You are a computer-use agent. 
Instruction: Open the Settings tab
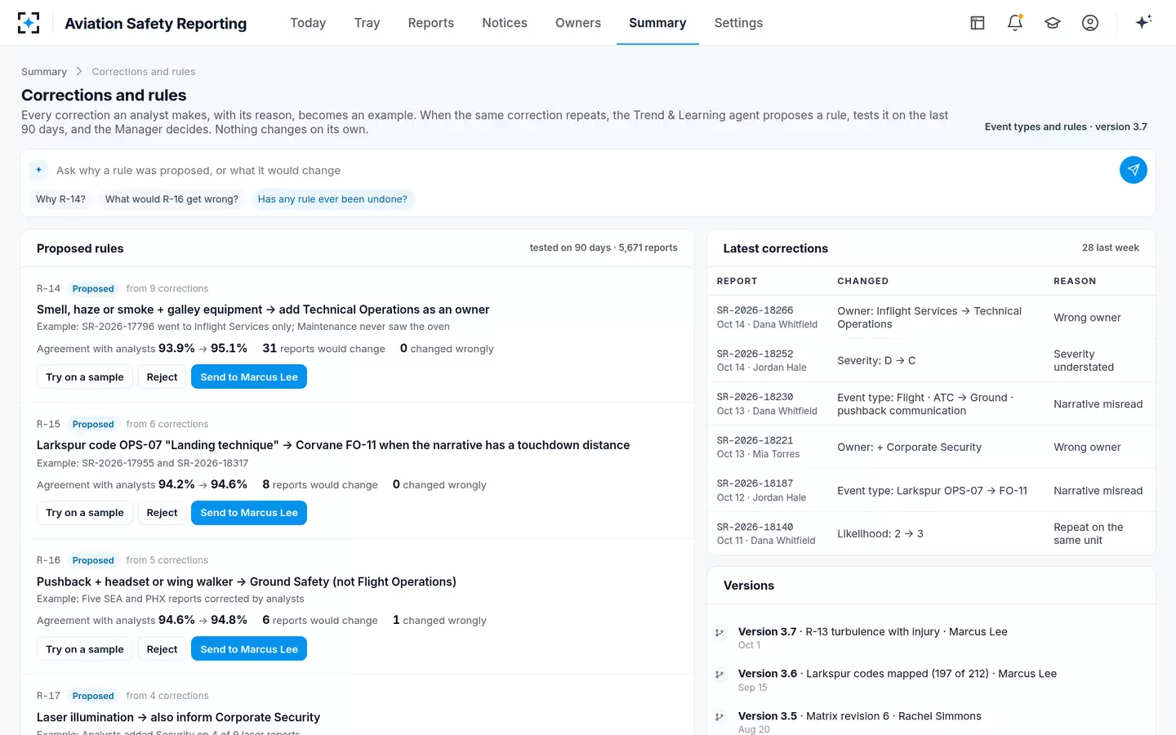pos(738,23)
